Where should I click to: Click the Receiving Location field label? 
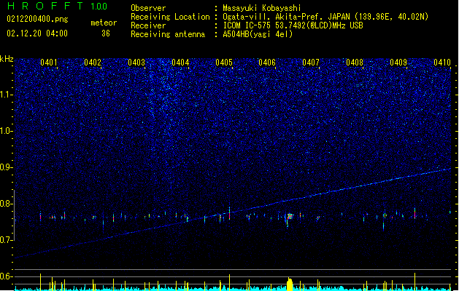click(170, 17)
